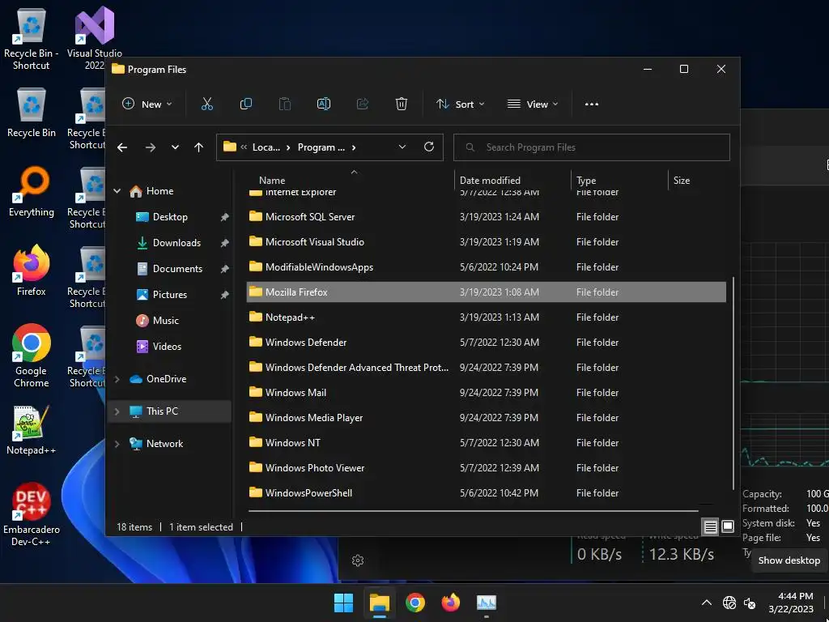Go back with the left arrow
This screenshot has width=829, height=622.
click(122, 147)
